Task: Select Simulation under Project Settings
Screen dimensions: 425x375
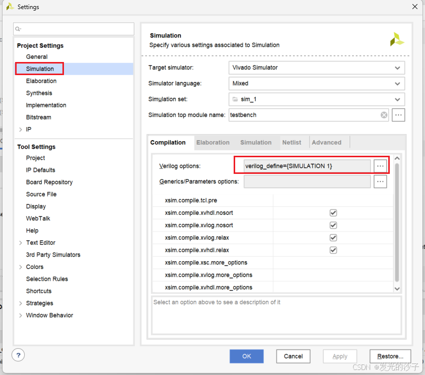Action: pyautogui.click(x=40, y=69)
